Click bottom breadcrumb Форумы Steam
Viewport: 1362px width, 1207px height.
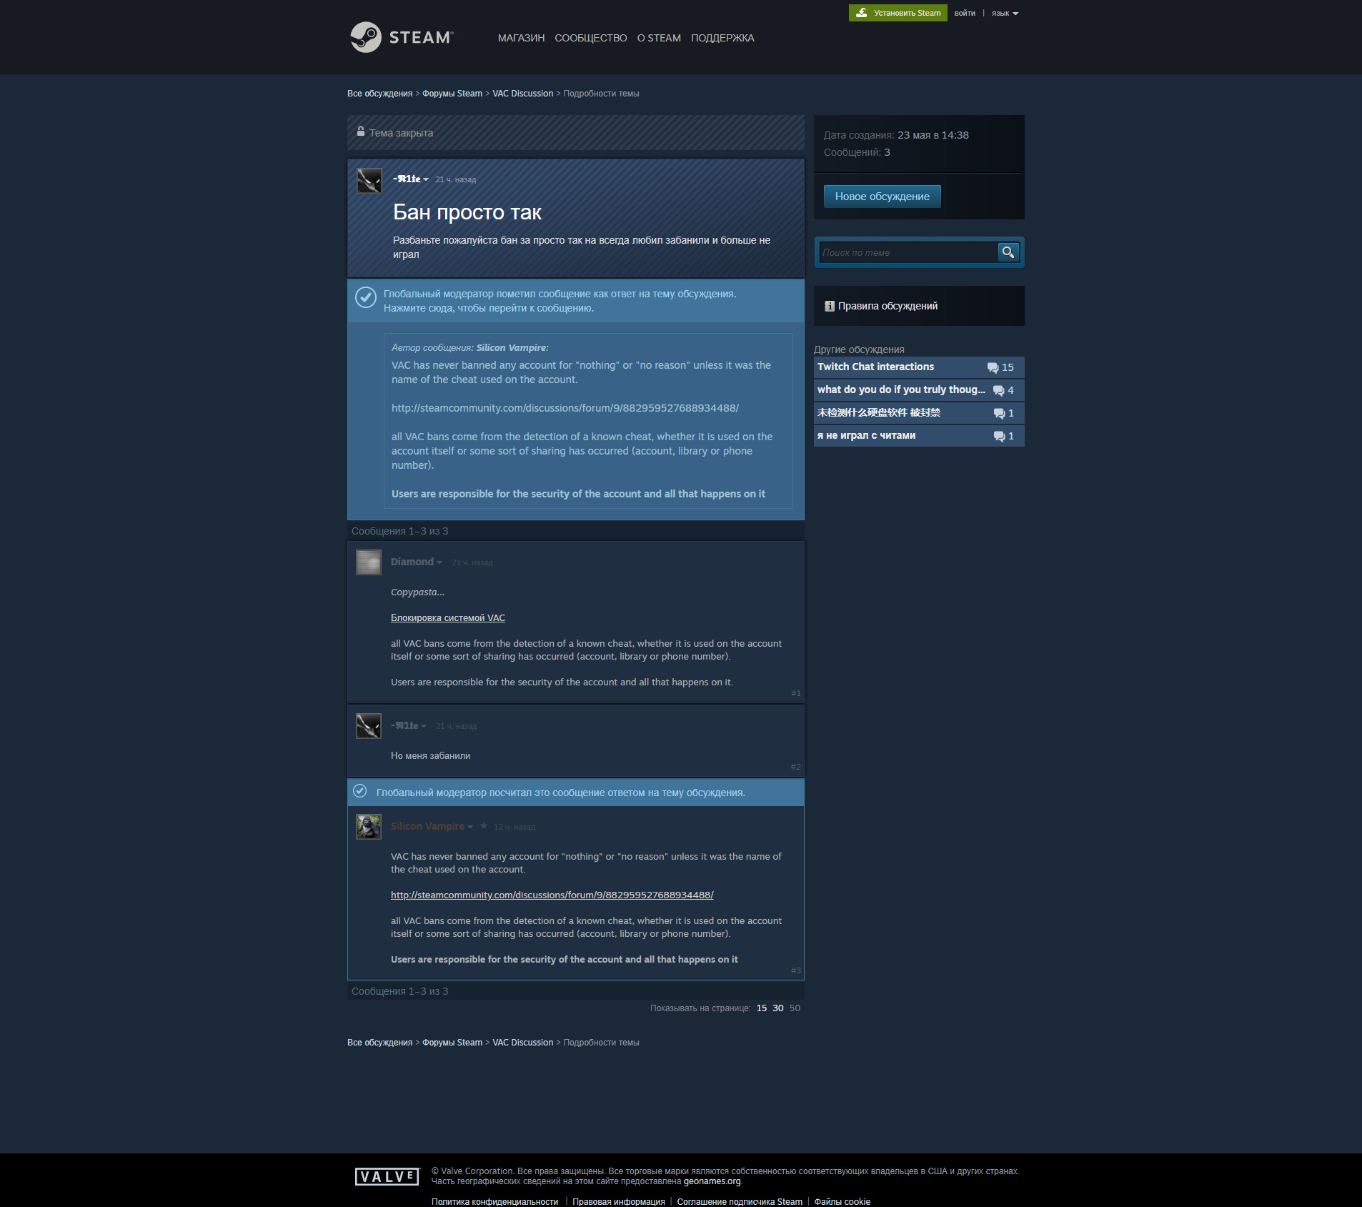pyautogui.click(x=452, y=1043)
